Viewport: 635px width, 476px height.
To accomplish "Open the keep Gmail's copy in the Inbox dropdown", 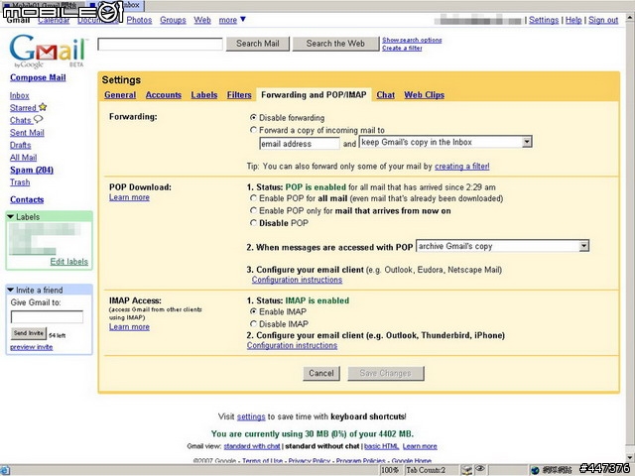I will (x=445, y=142).
